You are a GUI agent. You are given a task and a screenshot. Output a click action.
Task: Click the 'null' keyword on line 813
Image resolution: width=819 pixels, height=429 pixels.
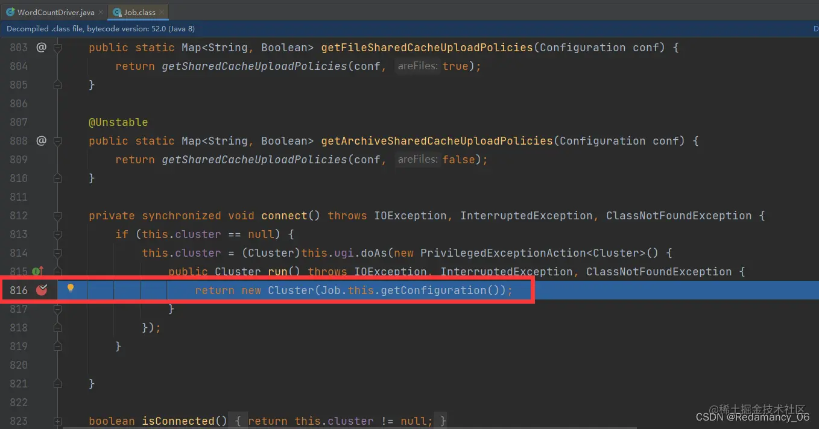[x=261, y=234]
